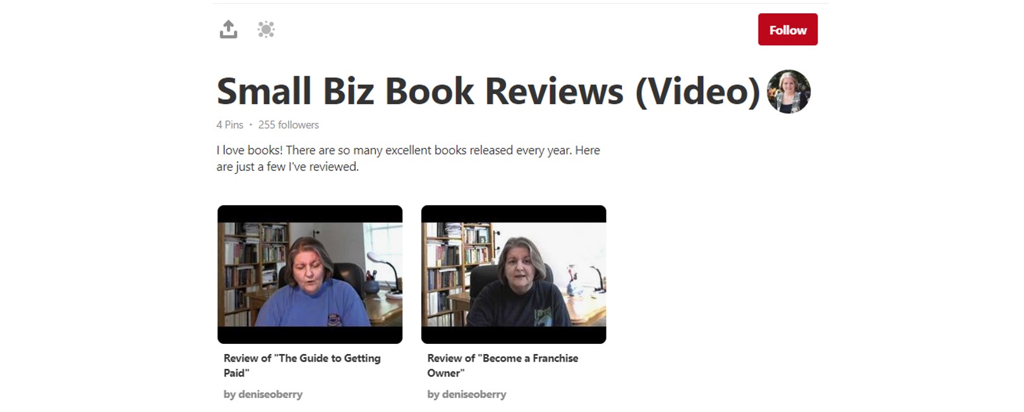The width and height of the screenshot is (1024, 412).
Task: Click the "I love books!" board description
Action: click(408, 158)
